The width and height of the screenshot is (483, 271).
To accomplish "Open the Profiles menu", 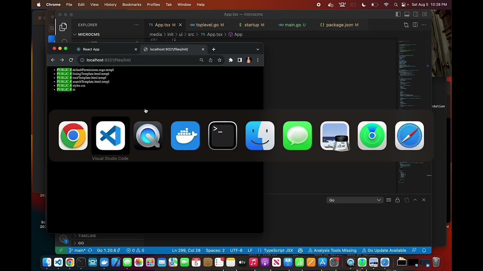I will [154, 5].
